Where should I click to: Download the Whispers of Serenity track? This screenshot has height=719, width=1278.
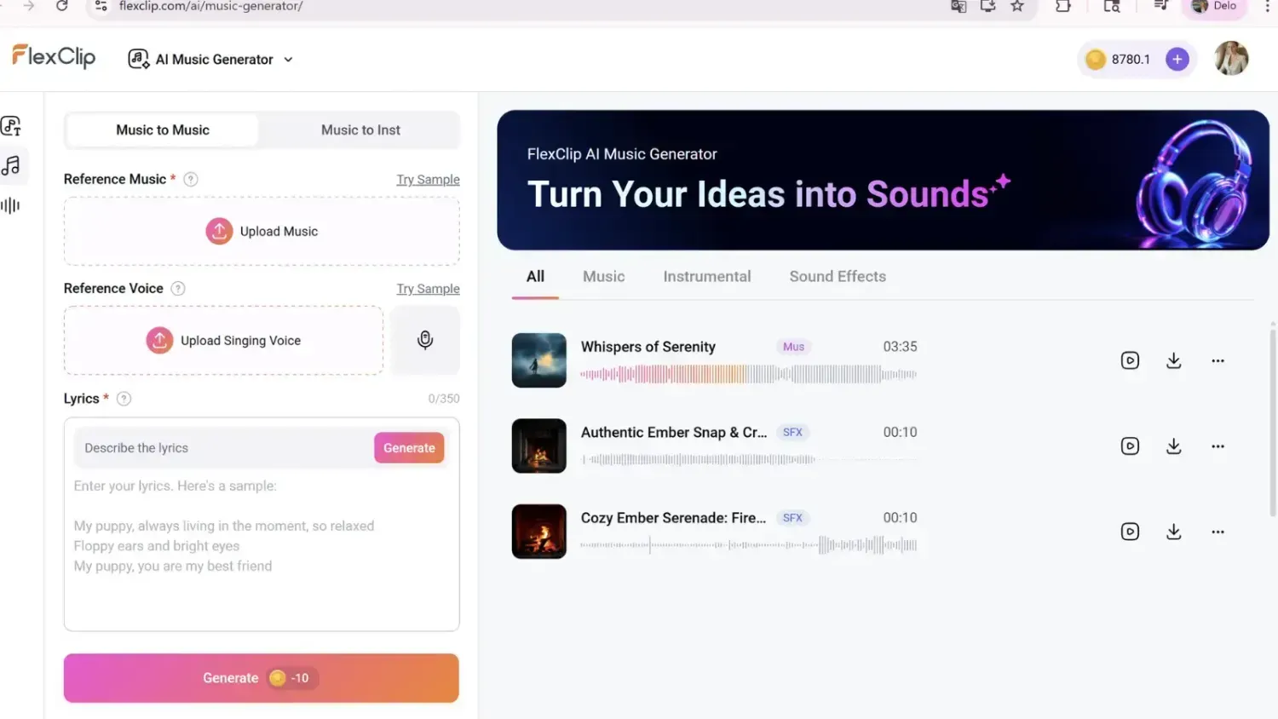coord(1173,360)
